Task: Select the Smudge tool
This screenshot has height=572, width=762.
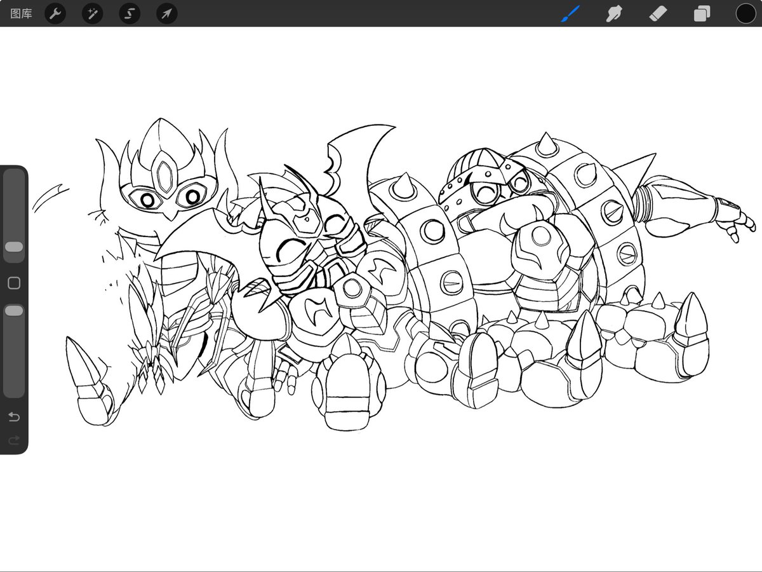Action: [614, 13]
